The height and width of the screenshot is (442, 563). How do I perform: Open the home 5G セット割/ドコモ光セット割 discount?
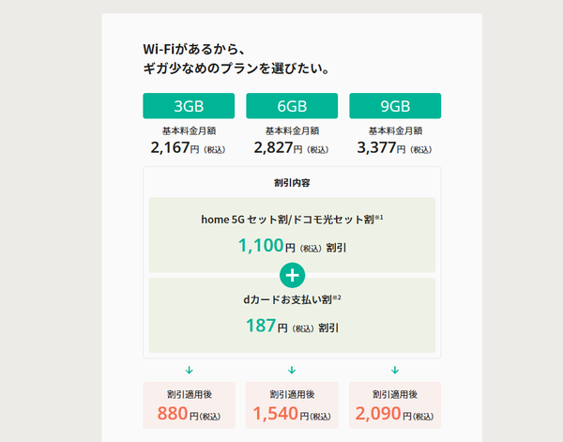click(287, 220)
